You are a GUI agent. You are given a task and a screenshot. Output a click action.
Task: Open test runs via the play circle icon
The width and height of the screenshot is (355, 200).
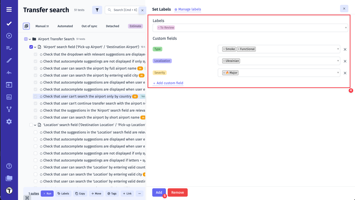tap(9, 36)
